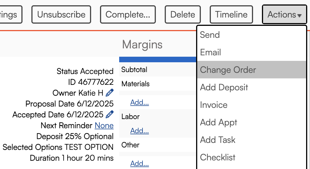Click Add... link under Labor
Screen dimensions: 310x169
pyautogui.click(x=139, y=131)
